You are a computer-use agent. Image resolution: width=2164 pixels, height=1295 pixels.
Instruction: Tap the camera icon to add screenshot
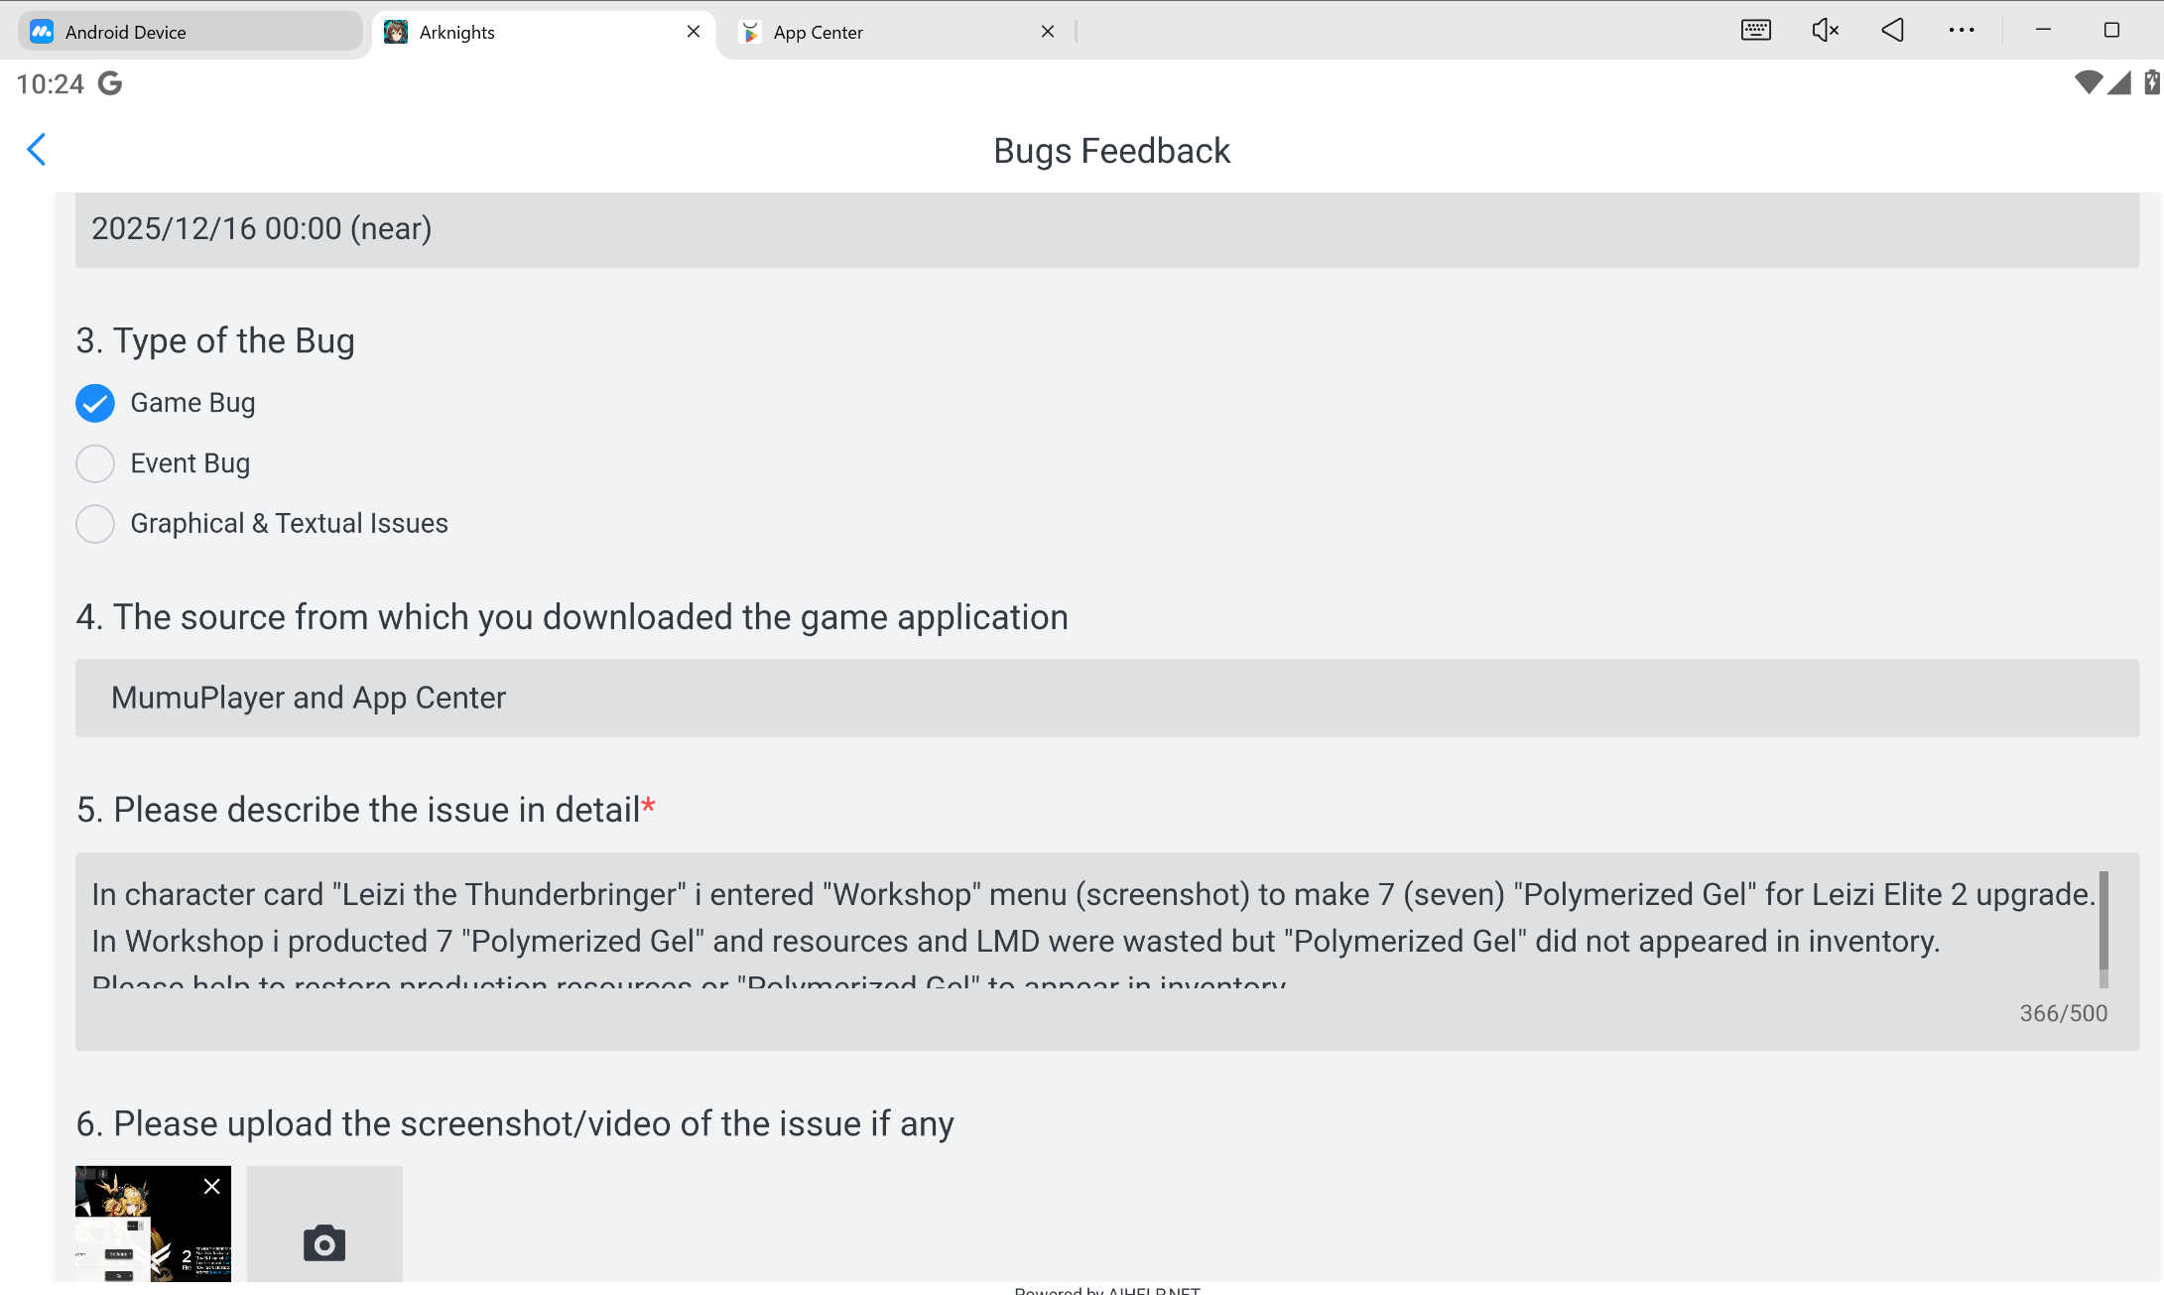click(x=324, y=1241)
